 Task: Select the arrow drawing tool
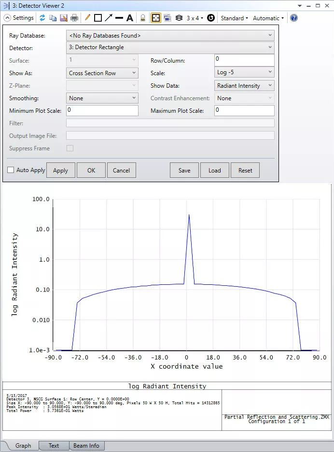[x=109, y=18]
